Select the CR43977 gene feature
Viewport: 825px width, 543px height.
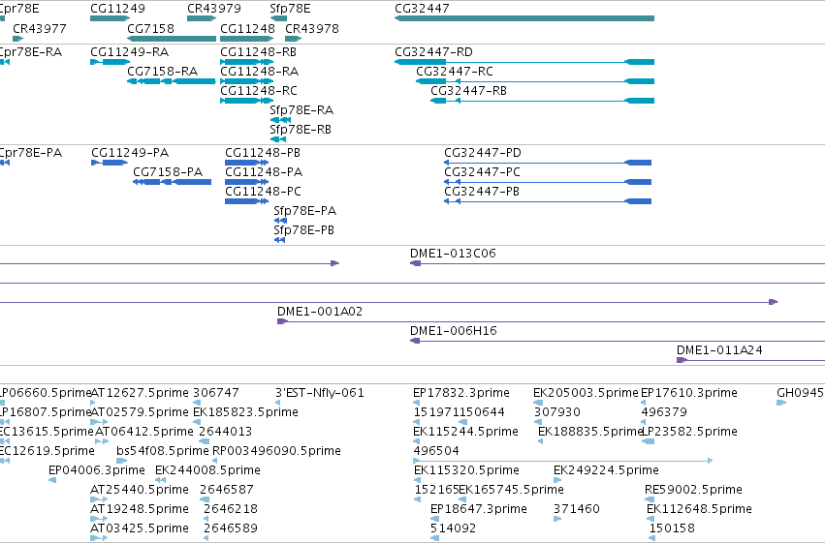pos(17,39)
